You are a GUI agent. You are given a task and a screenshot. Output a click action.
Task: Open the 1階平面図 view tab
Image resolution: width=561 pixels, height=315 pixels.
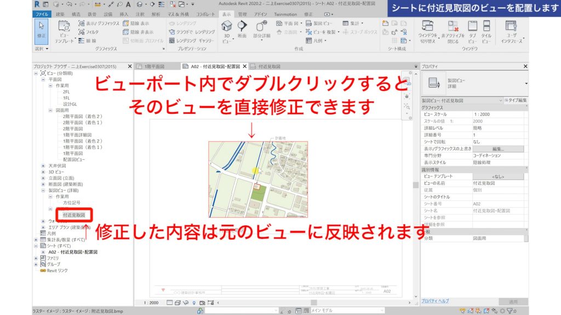[x=154, y=66]
